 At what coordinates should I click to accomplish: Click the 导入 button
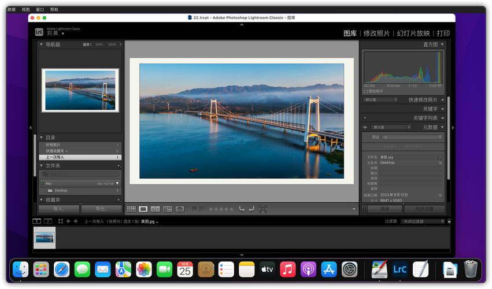coord(58,209)
